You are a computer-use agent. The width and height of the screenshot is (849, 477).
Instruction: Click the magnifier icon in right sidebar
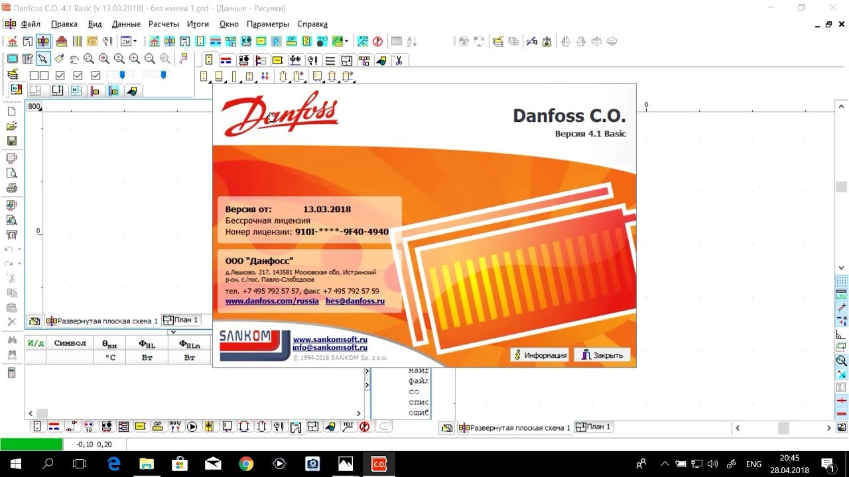point(841,360)
